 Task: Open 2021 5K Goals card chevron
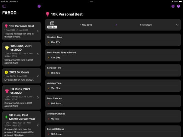click(x=38, y=76)
